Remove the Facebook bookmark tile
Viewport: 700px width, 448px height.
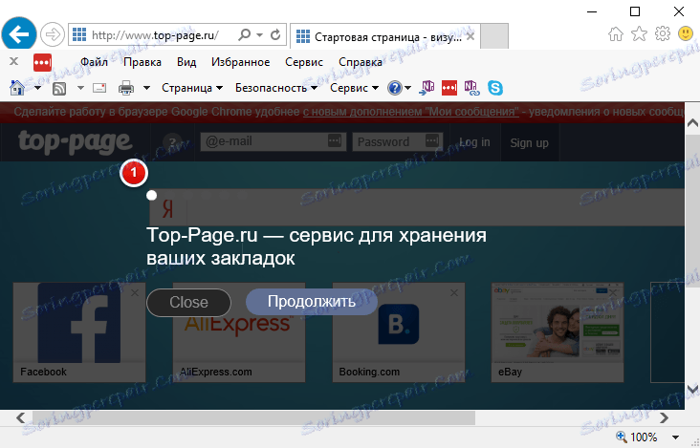(x=135, y=293)
